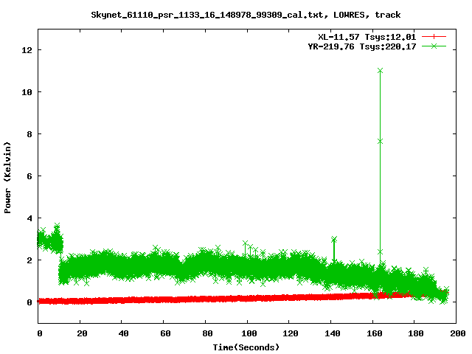
Task: Click the x-axis tick label 180
Action: (414, 334)
